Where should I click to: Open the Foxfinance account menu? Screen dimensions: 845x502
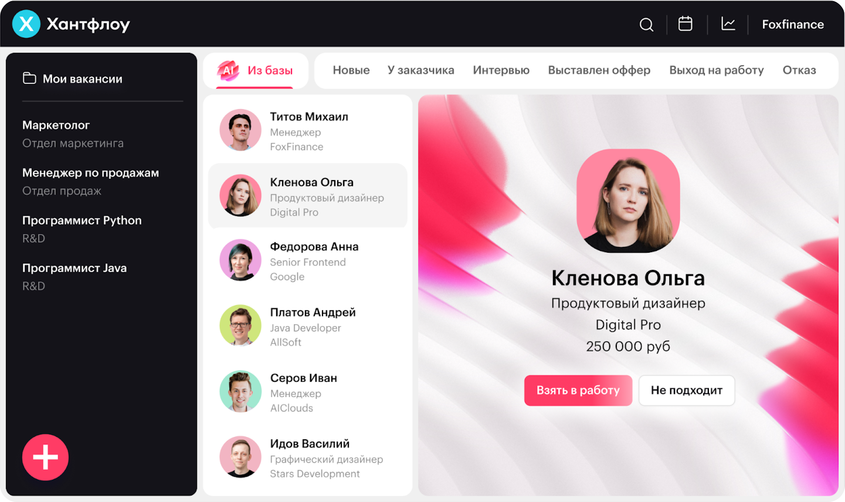pos(793,24)
